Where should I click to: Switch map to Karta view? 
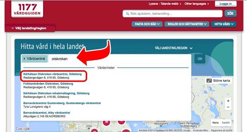(215, 123)
